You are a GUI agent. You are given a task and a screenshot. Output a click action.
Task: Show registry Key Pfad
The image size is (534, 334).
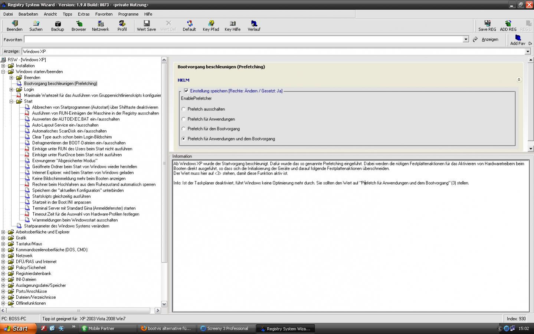coord(211,26)
